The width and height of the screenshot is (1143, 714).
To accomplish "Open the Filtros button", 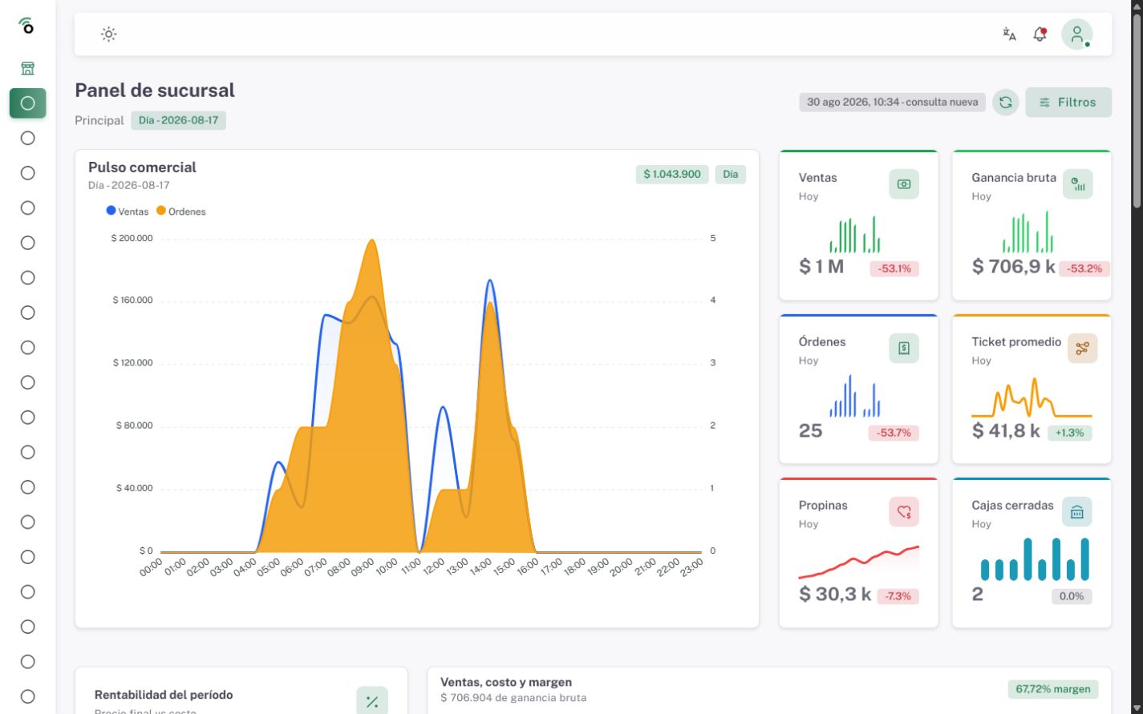I will (1068, 103).
